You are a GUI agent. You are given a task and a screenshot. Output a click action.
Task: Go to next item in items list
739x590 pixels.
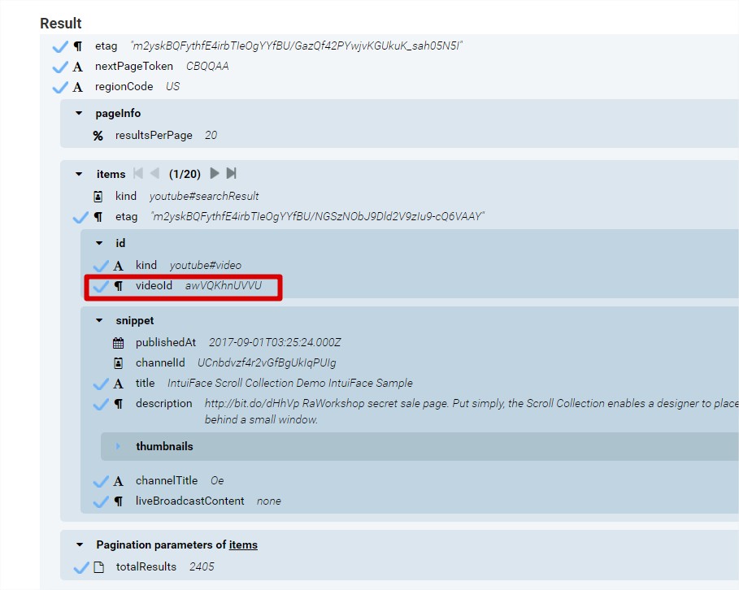click(x=215, y=173)
